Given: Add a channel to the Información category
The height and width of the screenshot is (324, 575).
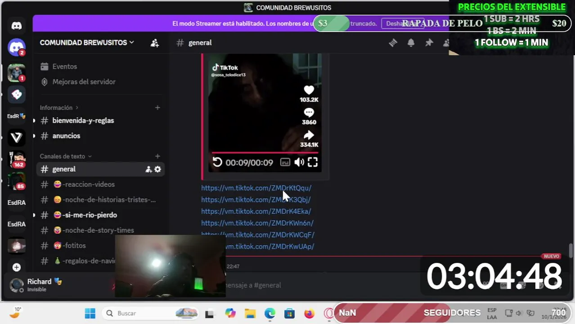Looking at the screenshot, I should point(157,108).
